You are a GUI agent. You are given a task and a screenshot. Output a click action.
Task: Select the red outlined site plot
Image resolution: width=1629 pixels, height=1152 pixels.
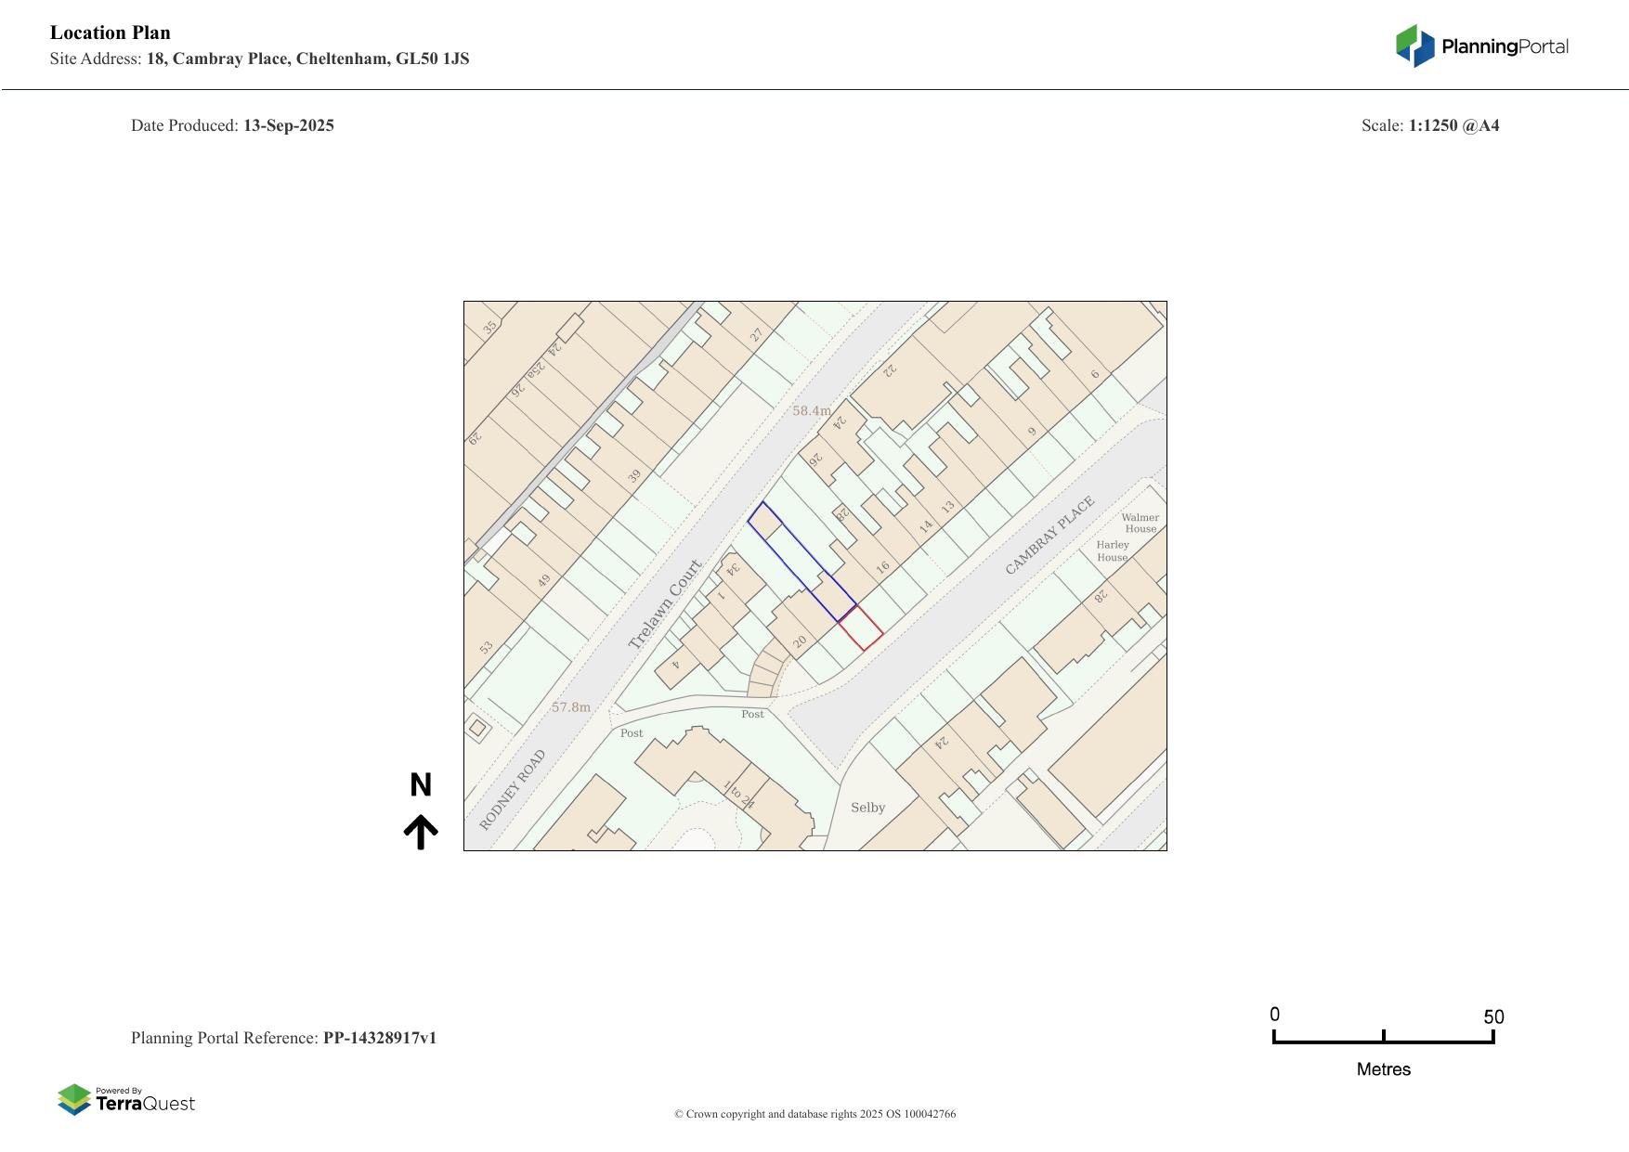pos(861,628)
